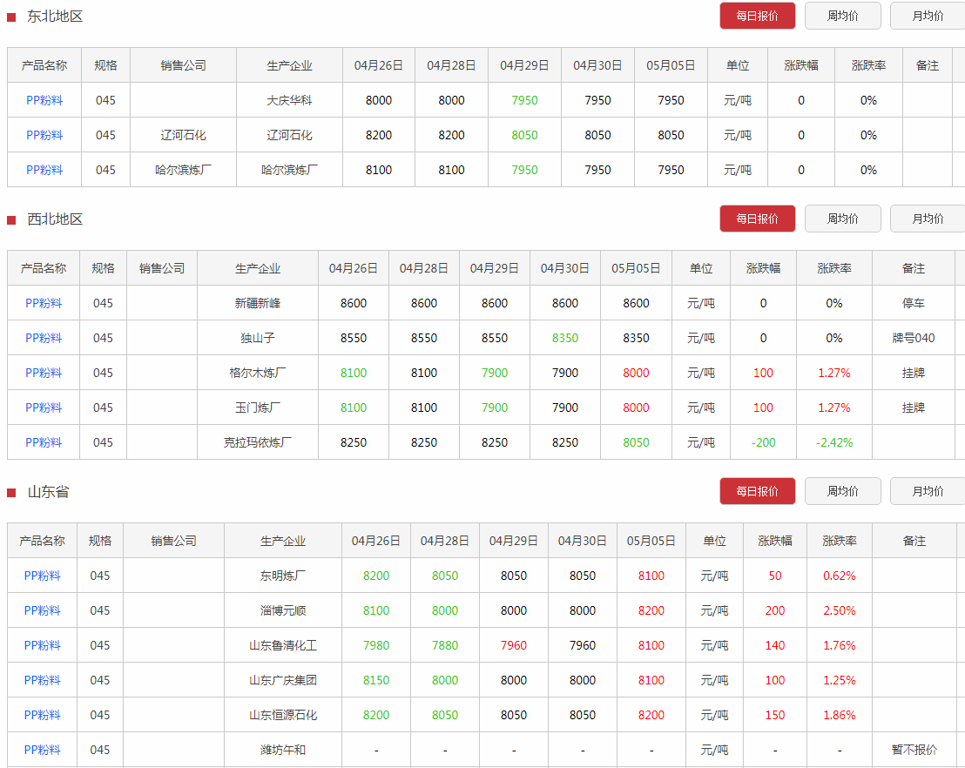Click 暂不报价 remark for 潍坊午和
This screenshot has width=965, height=768.
[x=914, y=750]
